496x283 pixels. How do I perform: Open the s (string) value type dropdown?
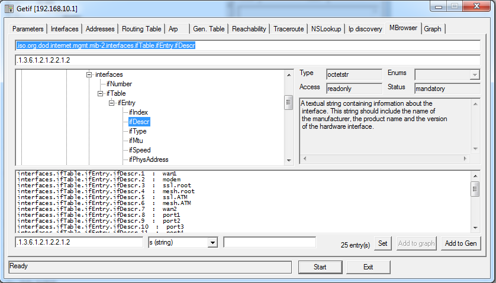pyautogui.click(x=212, y=243)
